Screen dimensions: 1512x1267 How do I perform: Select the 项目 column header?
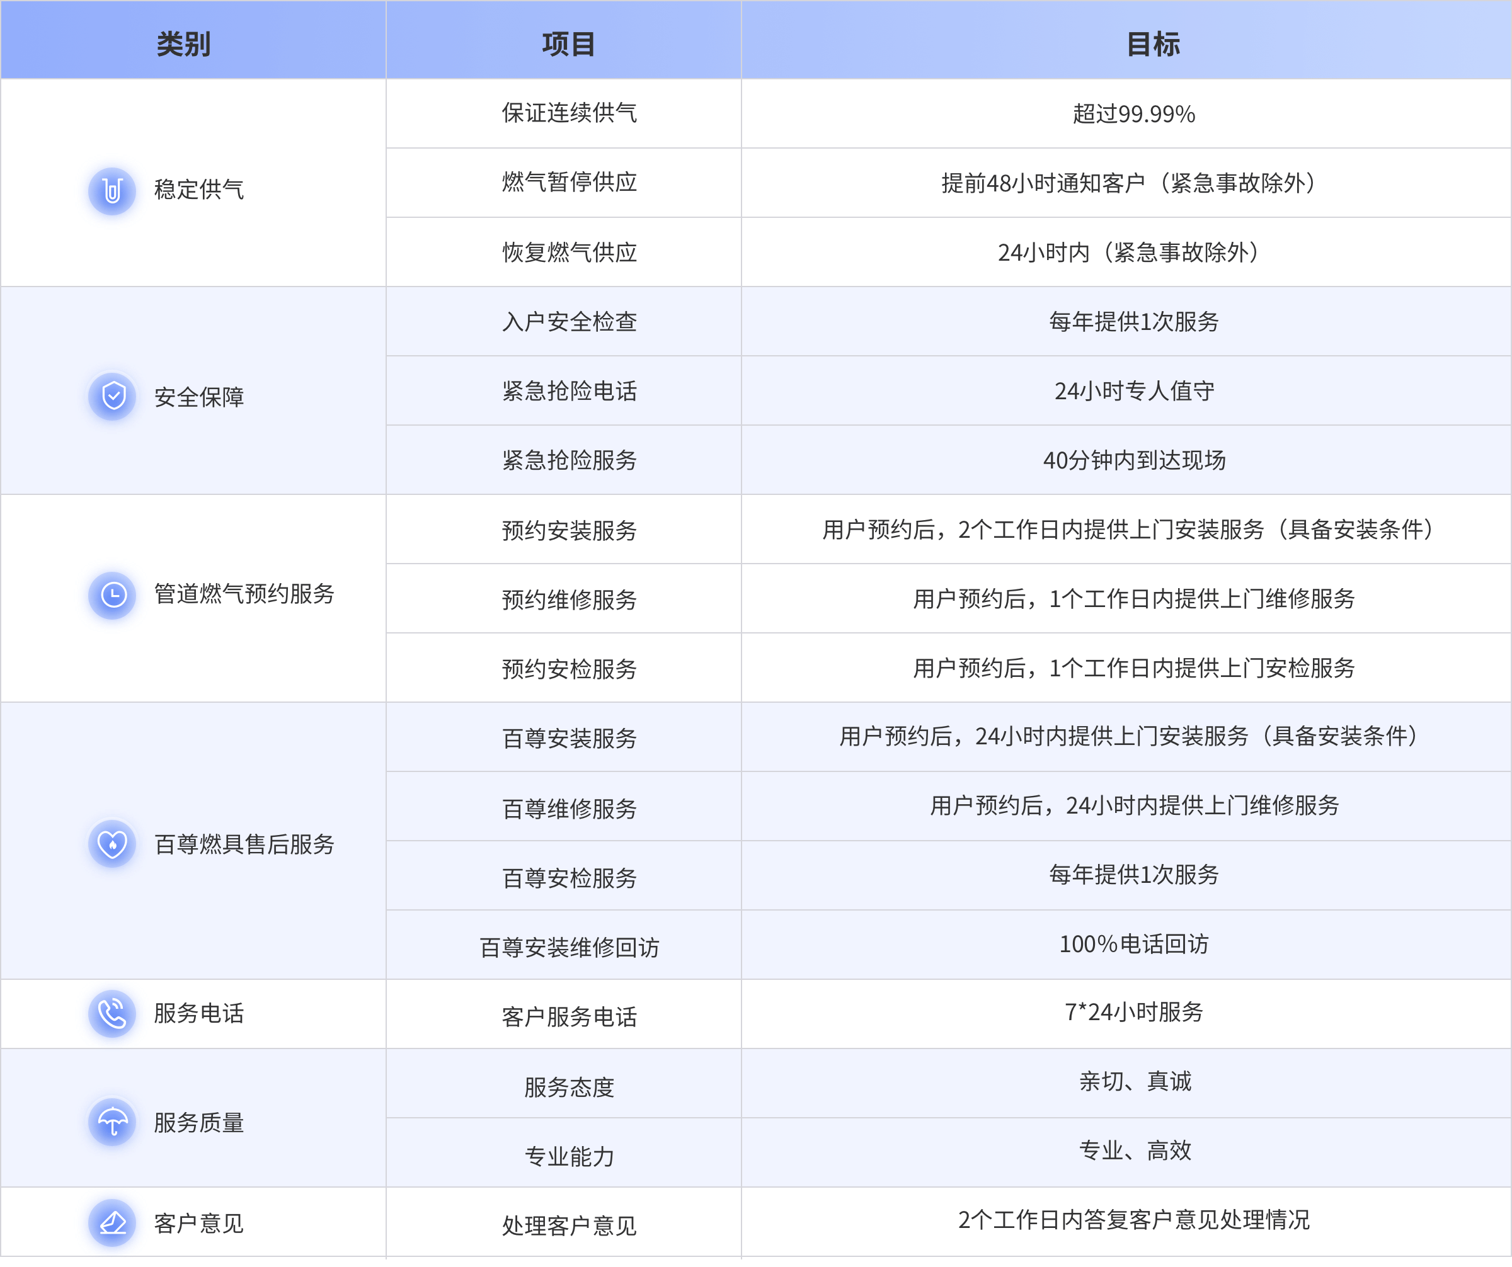[x=564, y=40]
